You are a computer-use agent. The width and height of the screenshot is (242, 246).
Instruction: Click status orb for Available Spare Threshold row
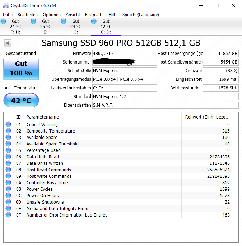pos(8,144)
